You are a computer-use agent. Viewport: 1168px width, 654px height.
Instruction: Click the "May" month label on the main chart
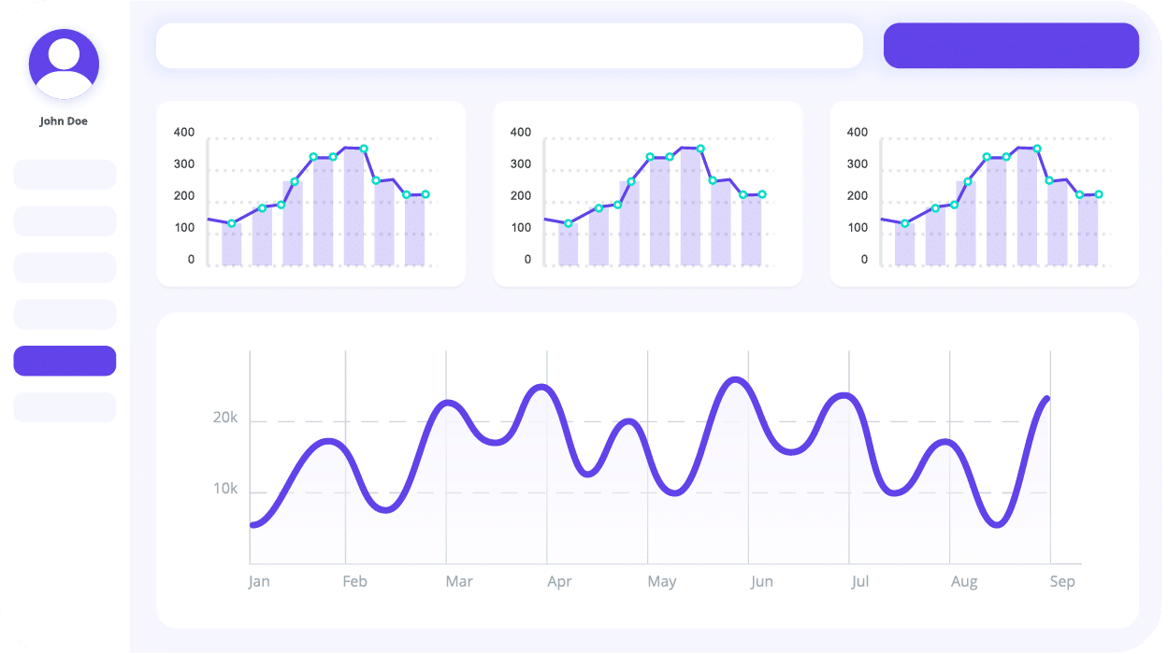pos(661,581)
